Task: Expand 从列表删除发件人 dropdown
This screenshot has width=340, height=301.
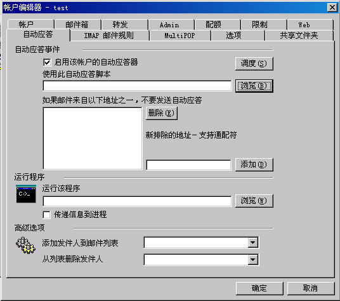Action: click(x=253, y=260)
